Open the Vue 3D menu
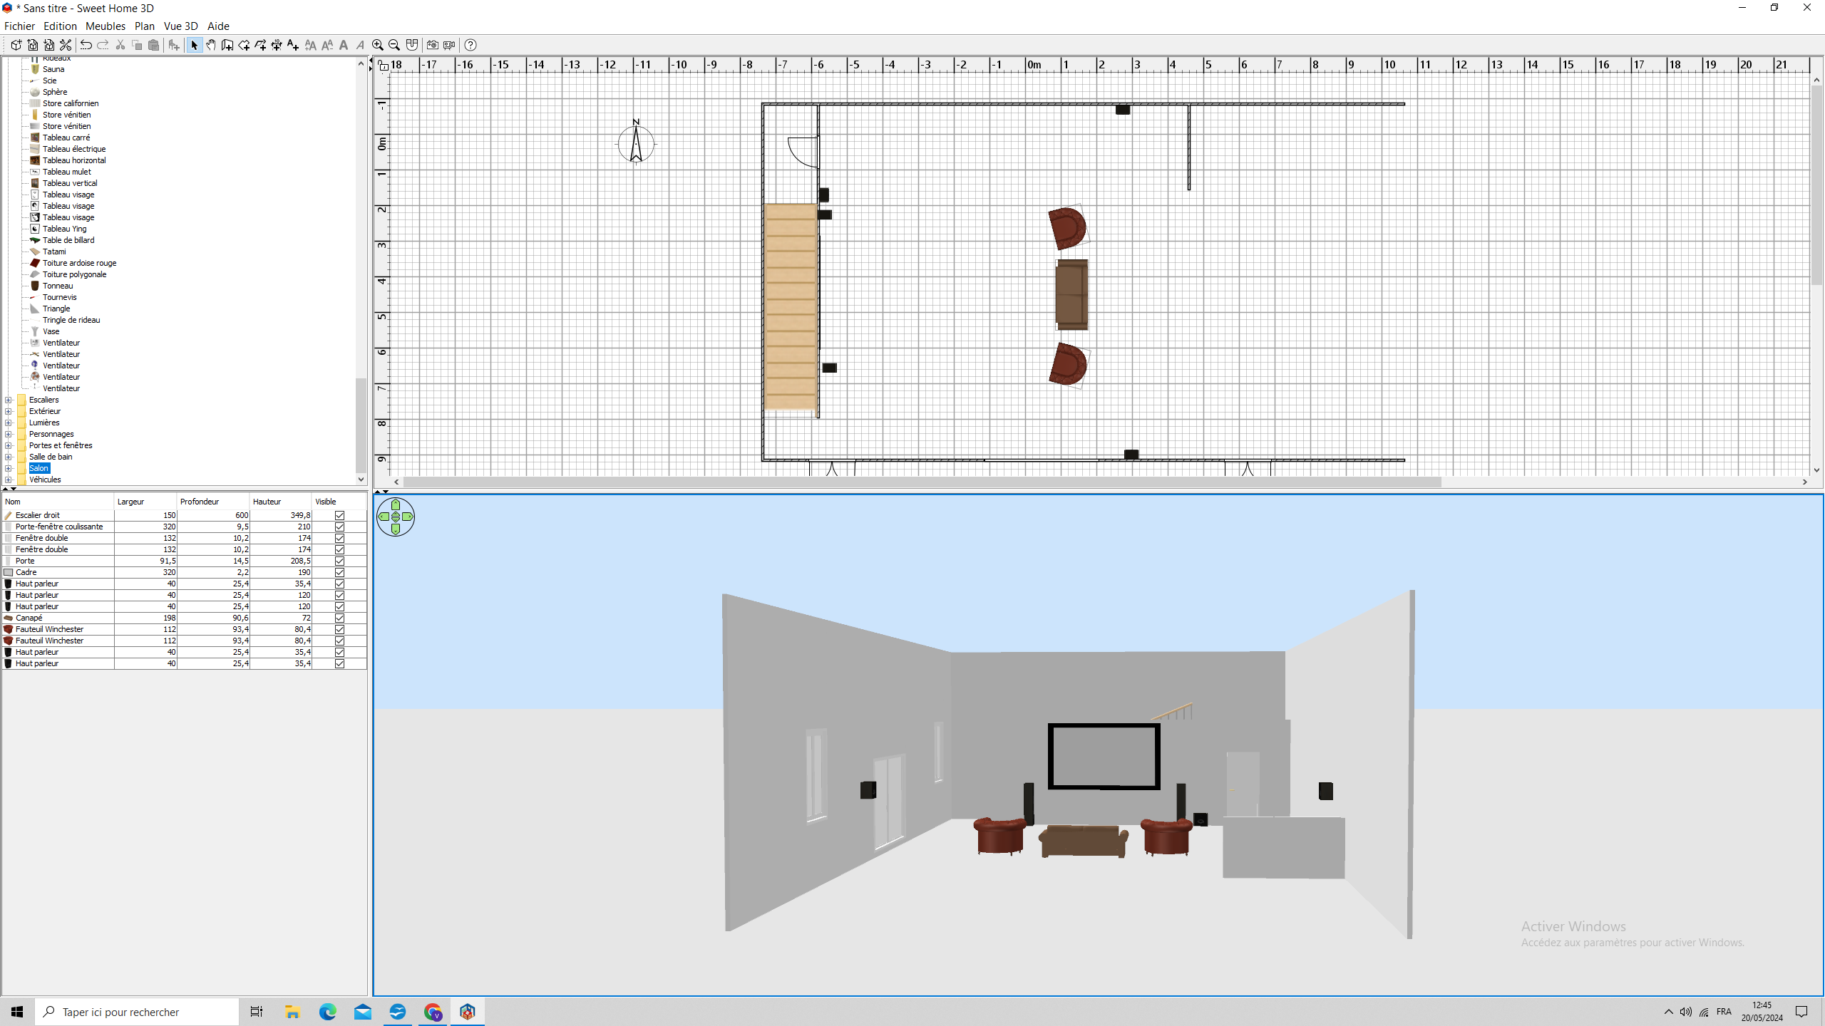This screenshot has width=1825, height=1026. (x=180, y=26)
